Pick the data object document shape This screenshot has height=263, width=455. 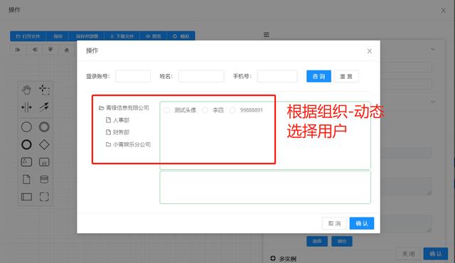[26, 180]
